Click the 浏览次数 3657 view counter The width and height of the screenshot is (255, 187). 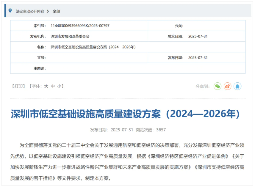pyautogui.click(x=151, y=130)
